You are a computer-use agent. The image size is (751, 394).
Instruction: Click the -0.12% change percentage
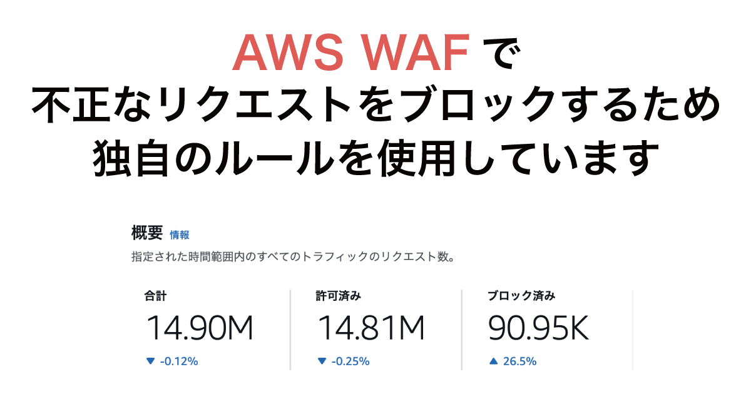tap(178, 361)
